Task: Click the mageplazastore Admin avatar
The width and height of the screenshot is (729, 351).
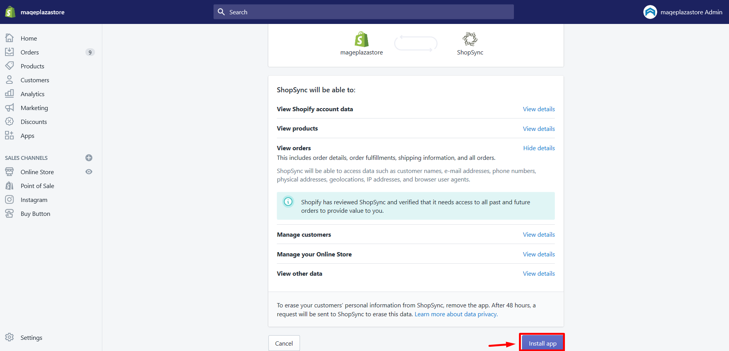Action: pos(650,12)
